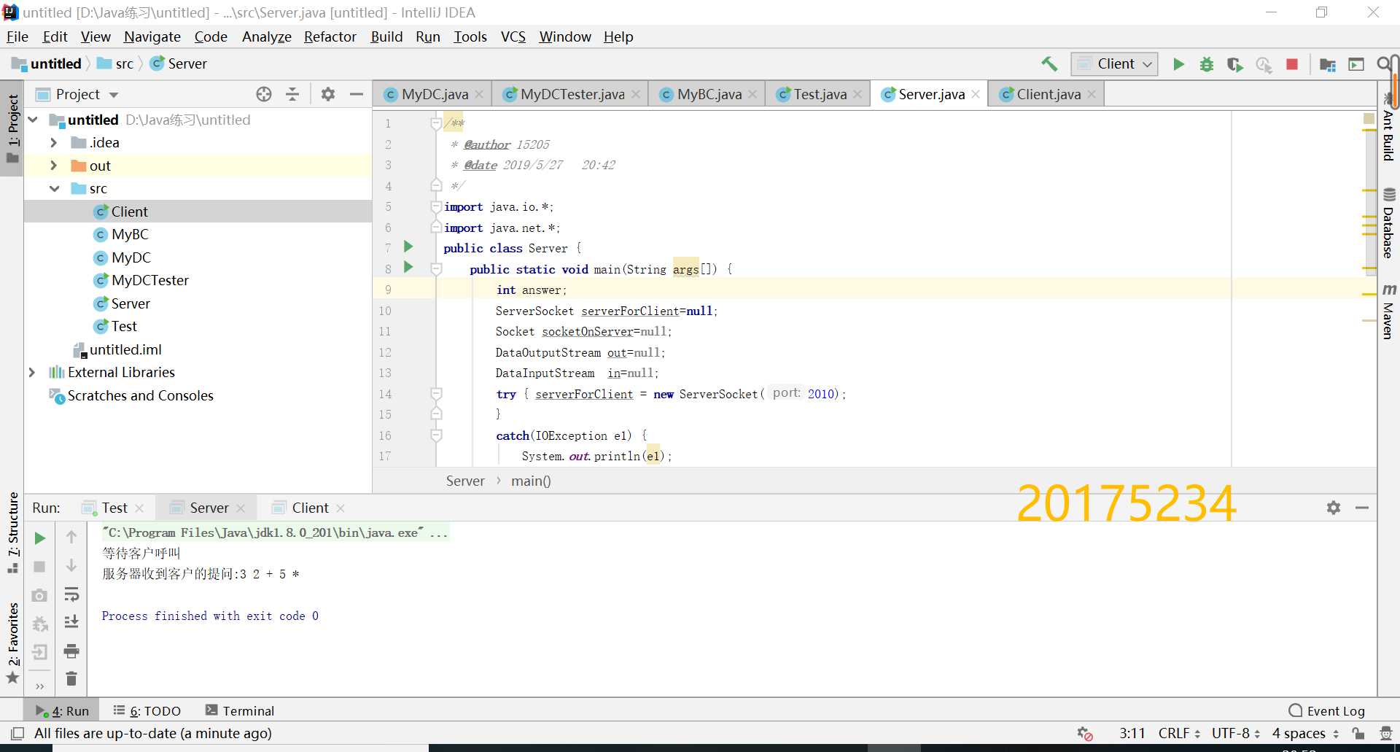Open the Terminal tool window

click(x=240, y=710)
